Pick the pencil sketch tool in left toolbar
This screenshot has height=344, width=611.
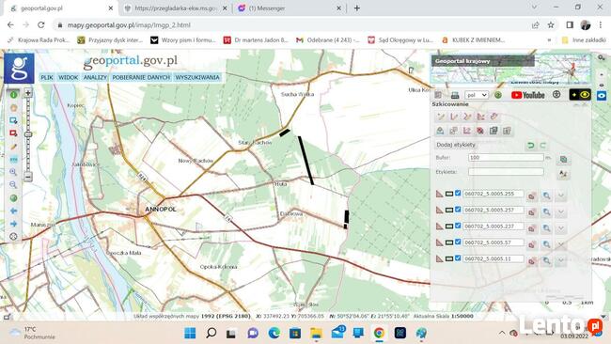coord(14,147)
